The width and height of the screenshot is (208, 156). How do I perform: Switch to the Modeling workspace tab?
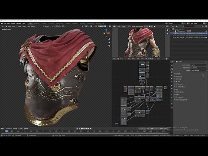point(37,24)
